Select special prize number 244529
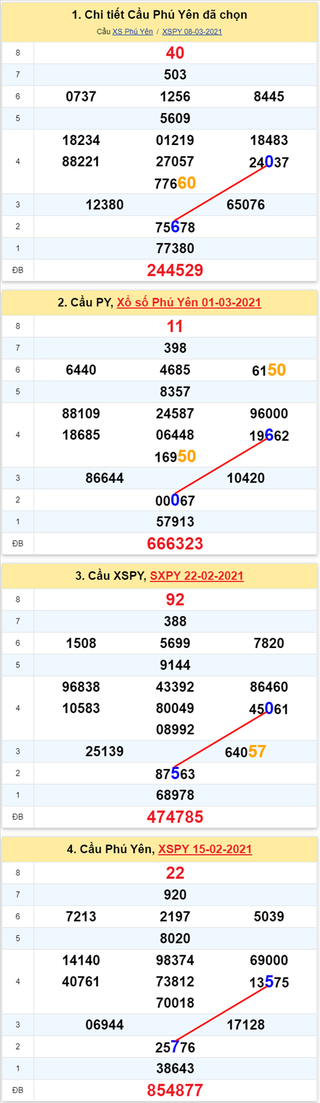This screenshot has width=320, height=1103. point(175,270)
